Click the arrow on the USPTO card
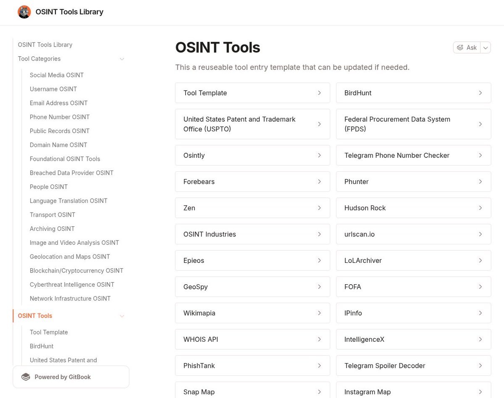Image resolution: width=504 pixels, height=398 pixels. 319,124
